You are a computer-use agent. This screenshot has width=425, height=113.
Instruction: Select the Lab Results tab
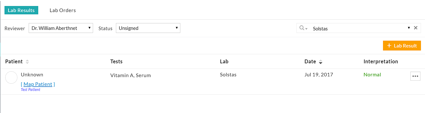21,10
